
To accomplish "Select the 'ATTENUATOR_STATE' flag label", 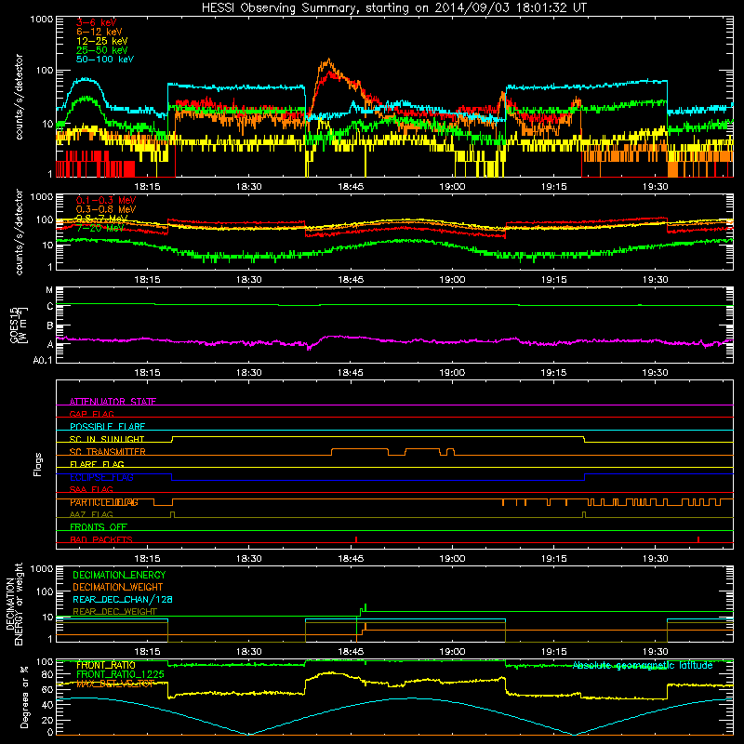I will click(x=113, y=402).
